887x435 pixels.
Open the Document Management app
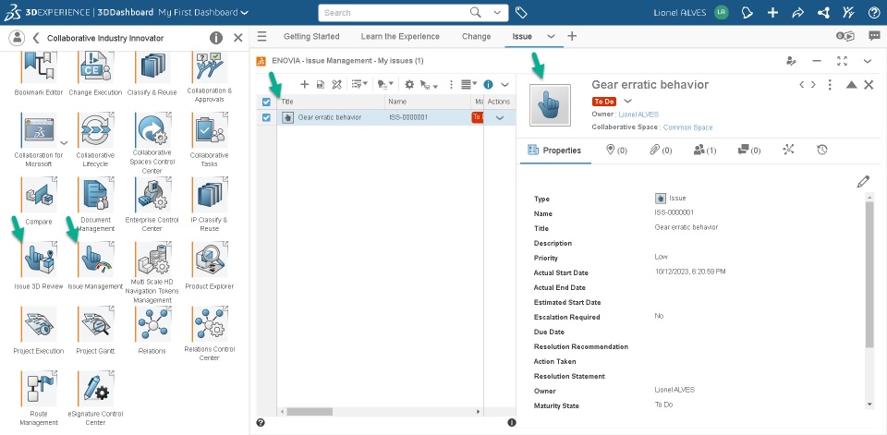pyautogui.click(x=95, y=195)
